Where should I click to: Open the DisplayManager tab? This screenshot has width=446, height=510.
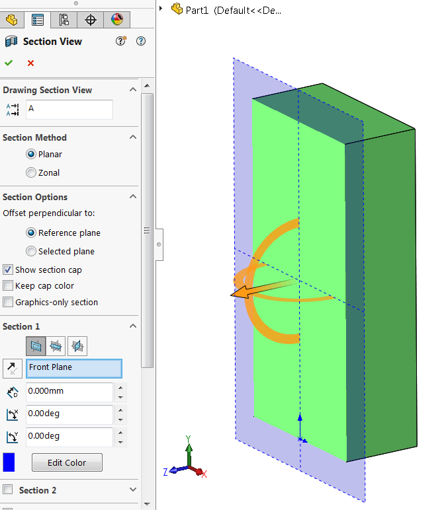click(117, 20)
